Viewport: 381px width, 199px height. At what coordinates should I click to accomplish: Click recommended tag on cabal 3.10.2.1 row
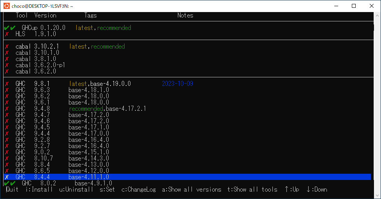108,46
